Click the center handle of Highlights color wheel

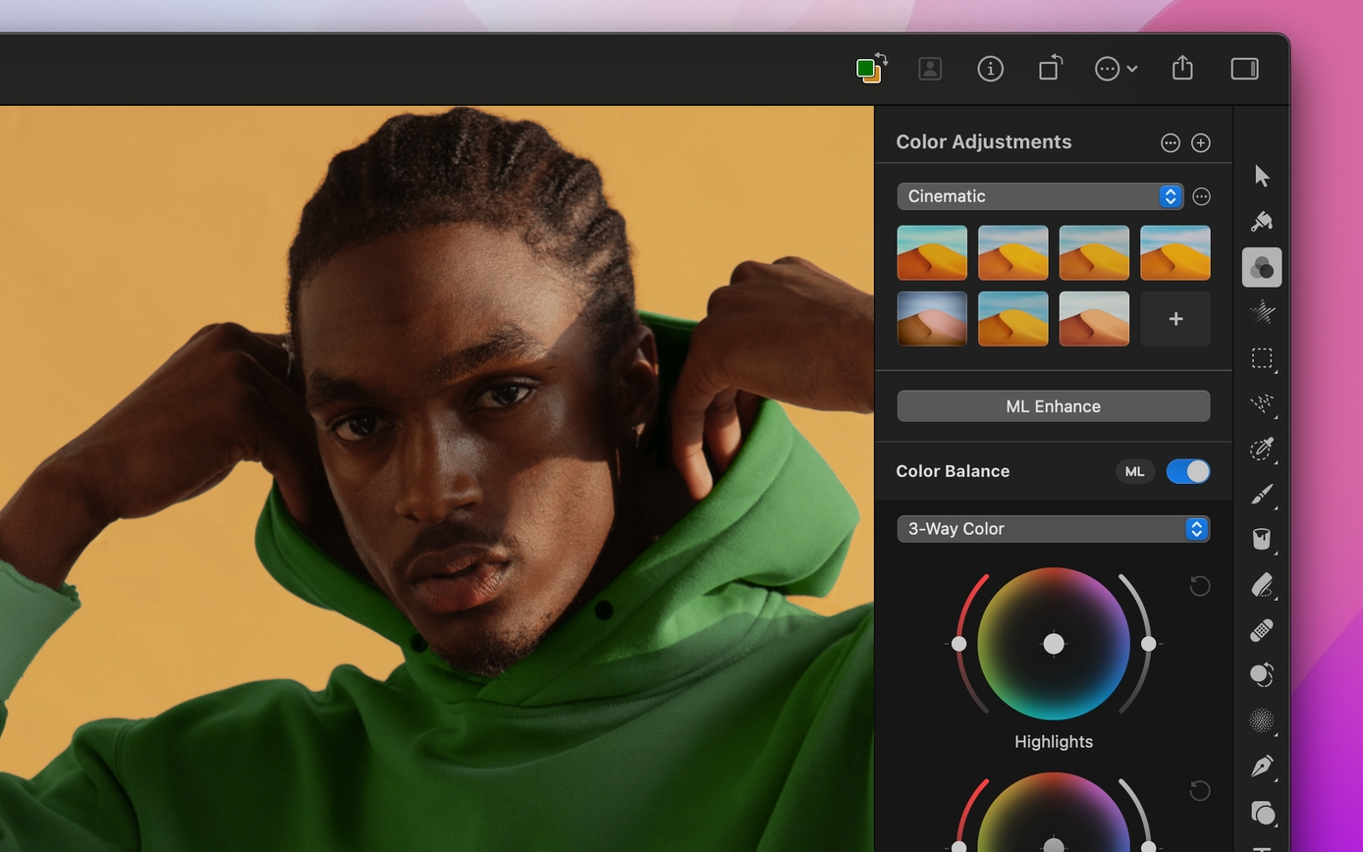(1054, 644)
